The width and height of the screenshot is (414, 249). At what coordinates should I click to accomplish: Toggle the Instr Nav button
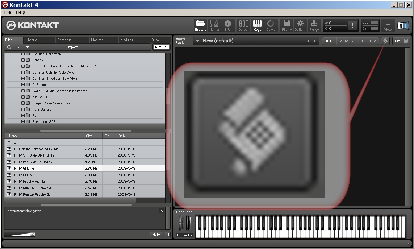click(161, 47)
